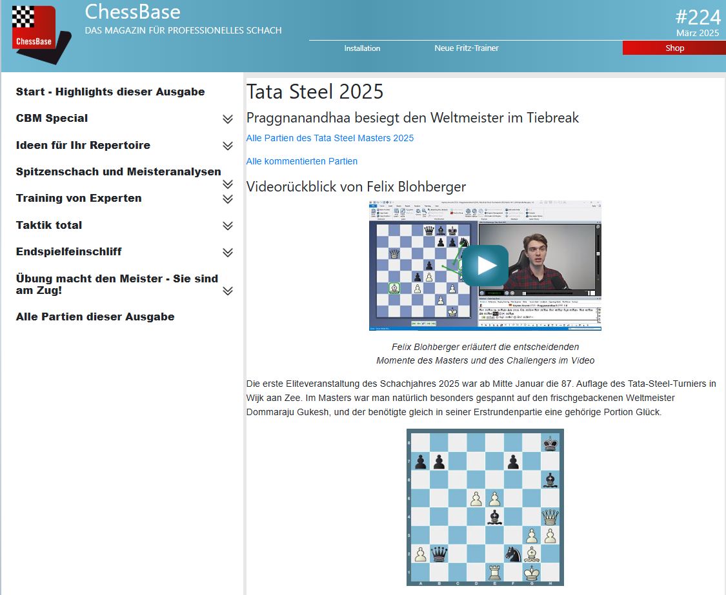The height and width of the screenshot is (595, 726).
Task: Expand the CBM Special section
Action: pyautogui.click(x=227, y=119)
